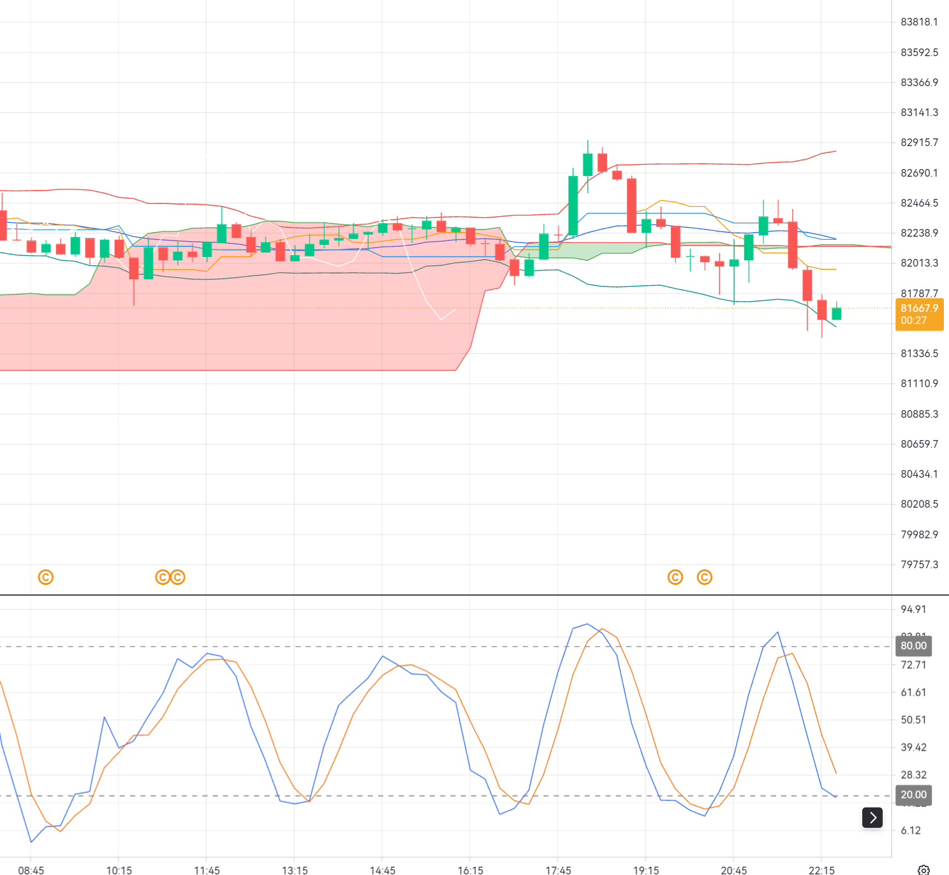Click the 61.61 oscillator scale value
The width and height of the screenshot is (949, 875).
coord(913,692)
